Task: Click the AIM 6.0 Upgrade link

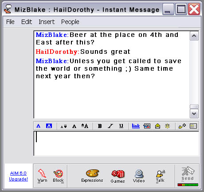Action: pyautogui.click(x=18, y=176)
